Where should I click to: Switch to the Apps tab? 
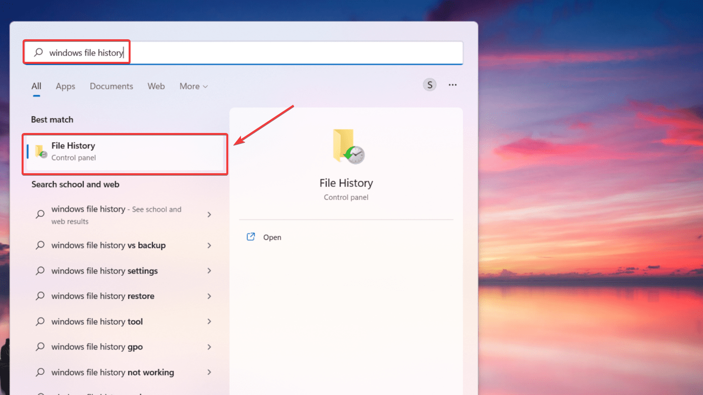[65, 86]
